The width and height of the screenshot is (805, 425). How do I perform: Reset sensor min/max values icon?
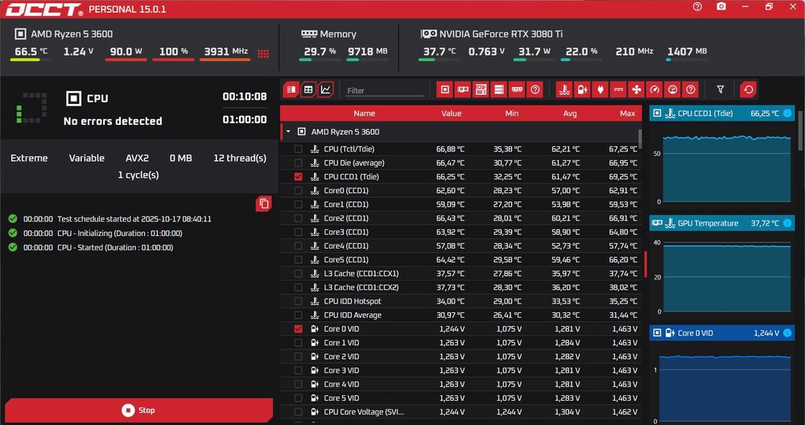(x=749, y=90)
